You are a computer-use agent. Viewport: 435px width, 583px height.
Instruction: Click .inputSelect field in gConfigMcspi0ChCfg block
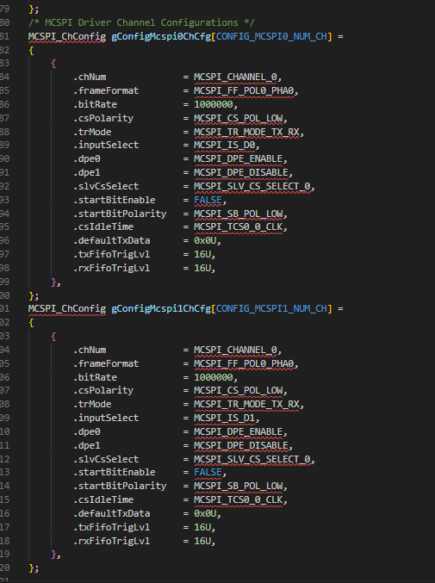point(106,145)
